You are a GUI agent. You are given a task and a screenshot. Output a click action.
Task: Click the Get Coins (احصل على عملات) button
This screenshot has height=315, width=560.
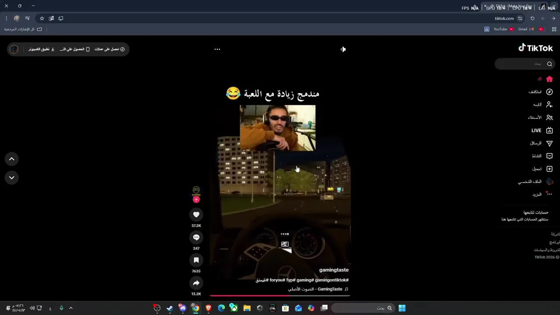[110, 49]
